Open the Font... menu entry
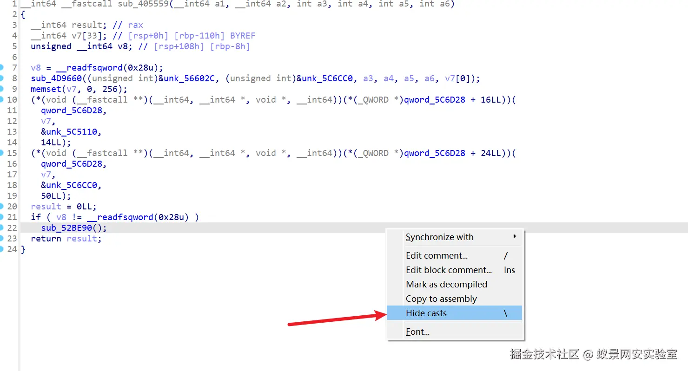Screen dimensions: 688x371 point(455,332)
